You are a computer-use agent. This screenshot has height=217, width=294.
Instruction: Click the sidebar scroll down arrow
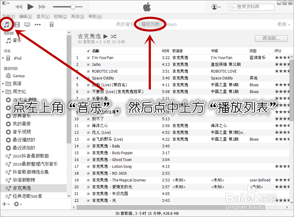tap(69, 196)
